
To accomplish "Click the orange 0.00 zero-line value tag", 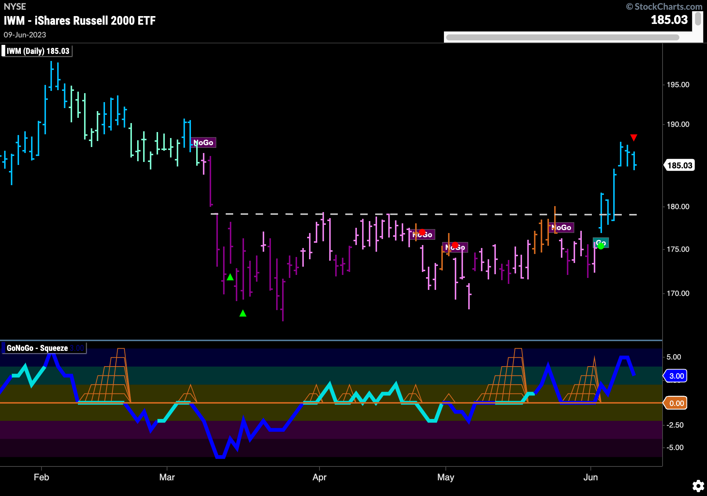I will point(676,403).
